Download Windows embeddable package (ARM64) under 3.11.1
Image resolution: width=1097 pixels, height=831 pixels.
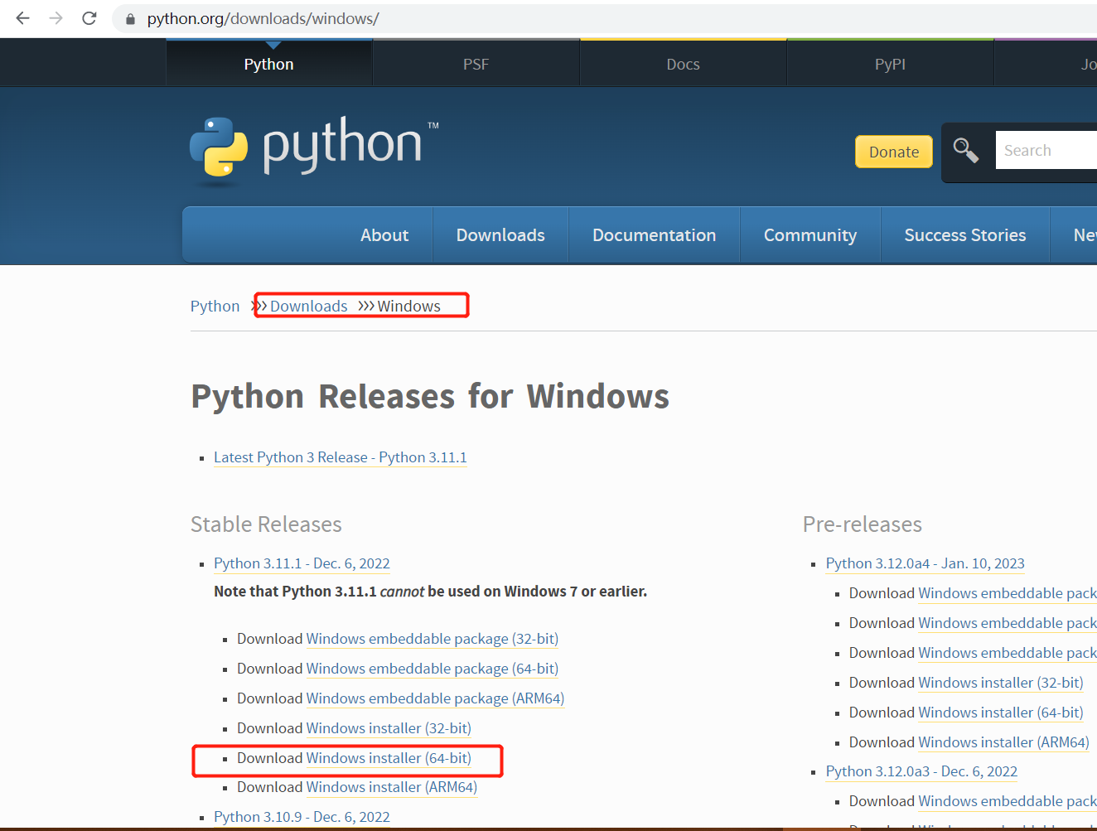pos(435,698)
